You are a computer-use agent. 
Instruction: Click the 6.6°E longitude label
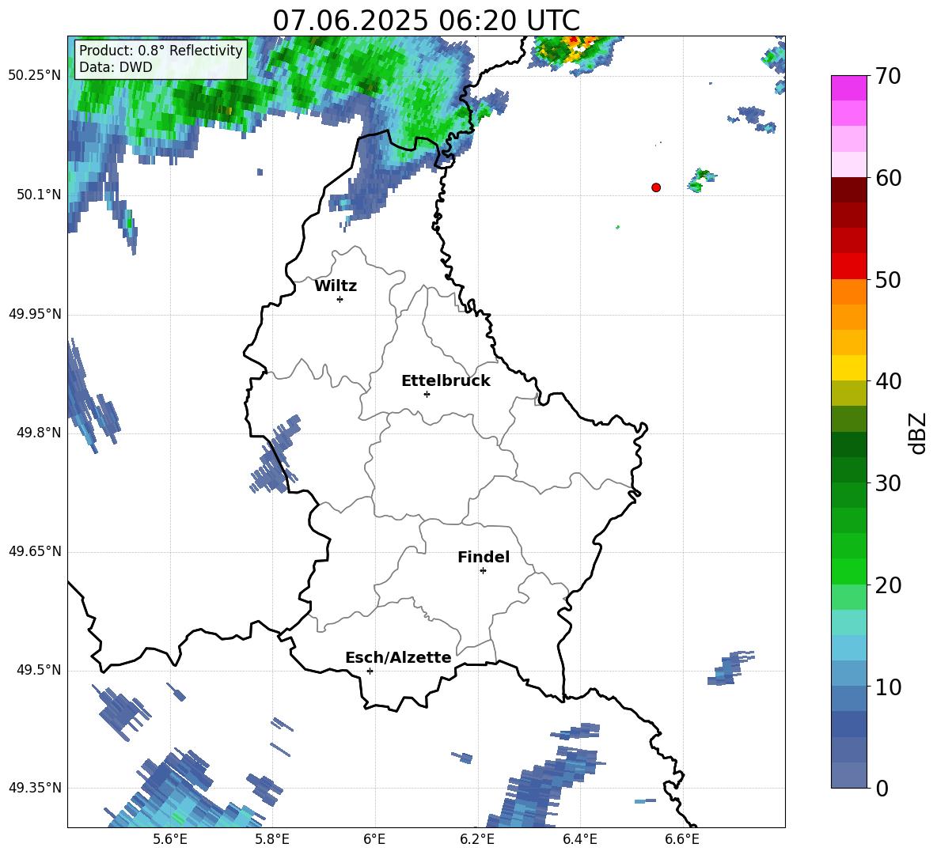point(682,839)
